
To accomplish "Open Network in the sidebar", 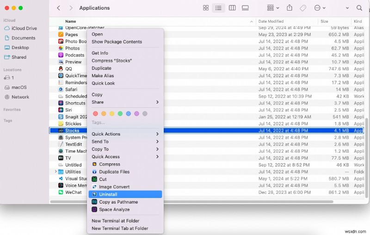I will pos(17,97).
